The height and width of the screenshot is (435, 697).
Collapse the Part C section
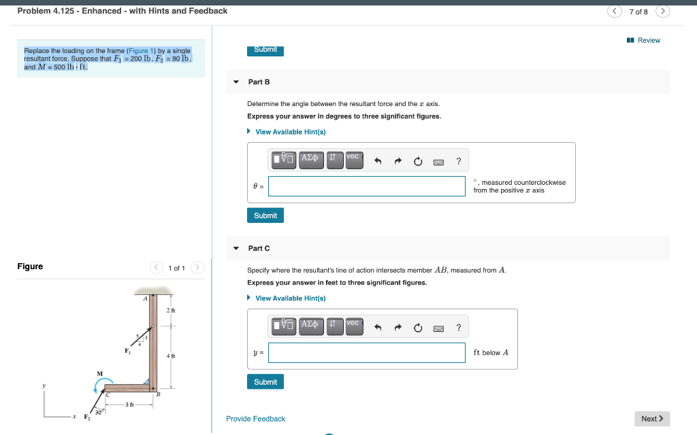(235, 248)
